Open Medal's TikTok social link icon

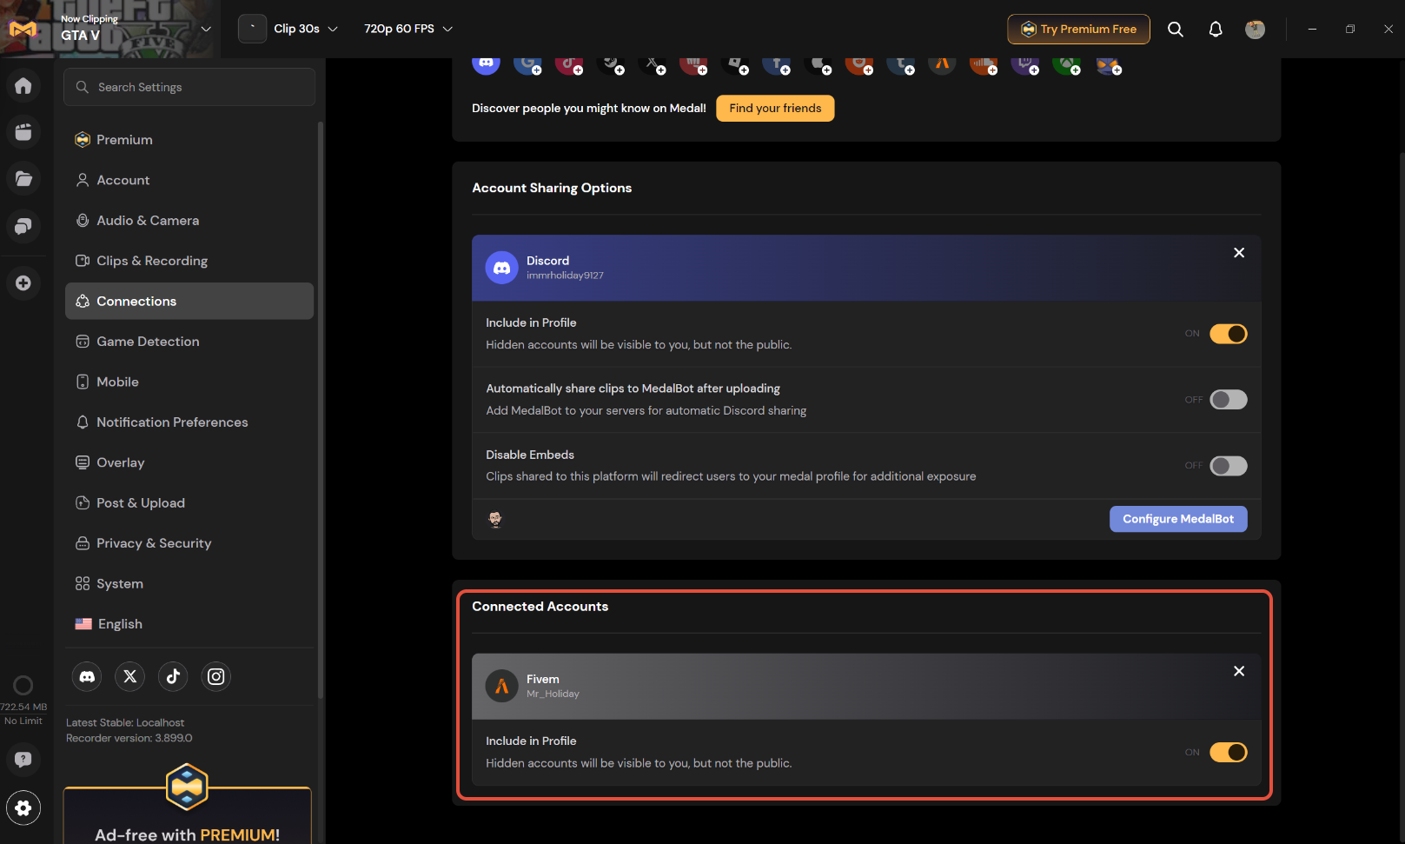click(x=173, y=676)
